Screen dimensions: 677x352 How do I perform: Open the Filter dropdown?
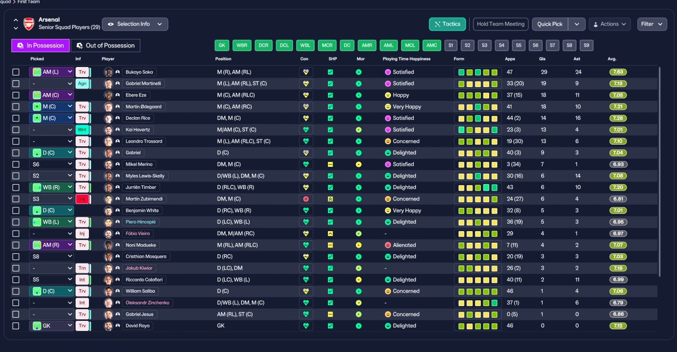(652, 24)
